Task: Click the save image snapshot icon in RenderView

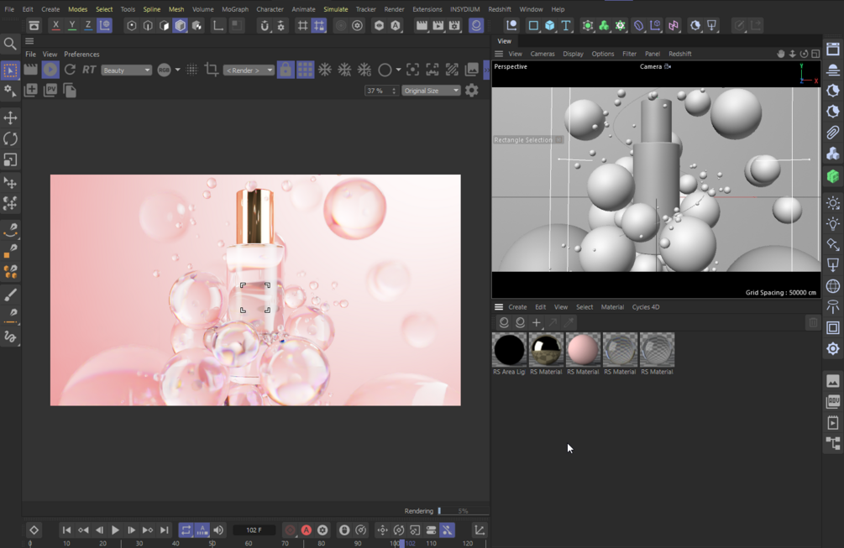Action: (472, 70)
